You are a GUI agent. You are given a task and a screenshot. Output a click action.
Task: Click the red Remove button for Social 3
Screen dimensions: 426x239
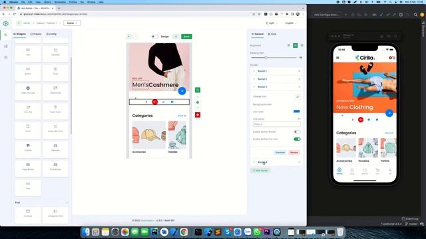(294, 153)
